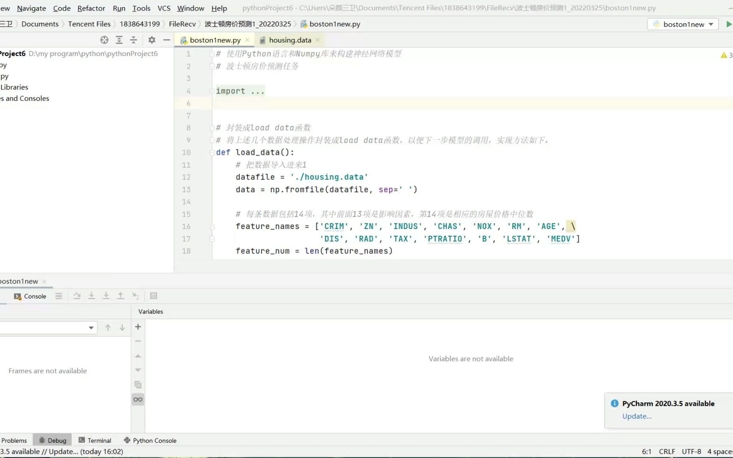Click Tencent Files breadcrumb
Viewport: 733px width, 458px height.
tap(89, 24)
